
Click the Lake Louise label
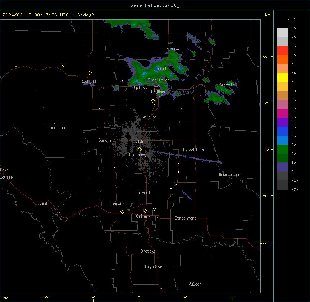pos(6,174)
